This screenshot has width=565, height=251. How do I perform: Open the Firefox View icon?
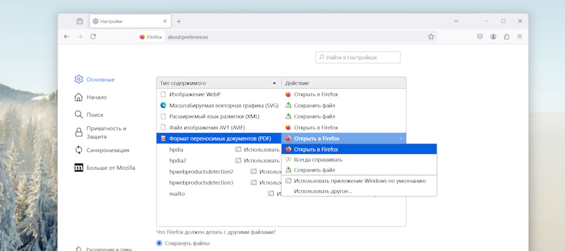pos(80,21)
